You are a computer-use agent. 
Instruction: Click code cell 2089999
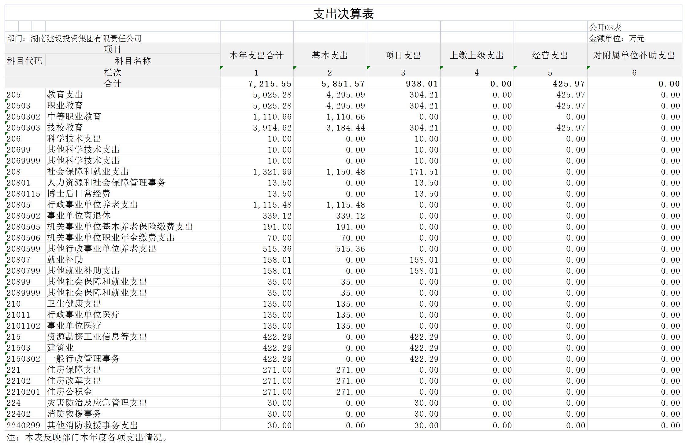pos(25,293)
